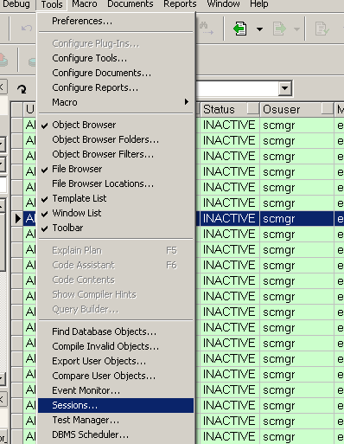Choose Preferences... from Tools menu
This screenshot has height=444, width=344.
pyautogui.click(x=116, y=21)
